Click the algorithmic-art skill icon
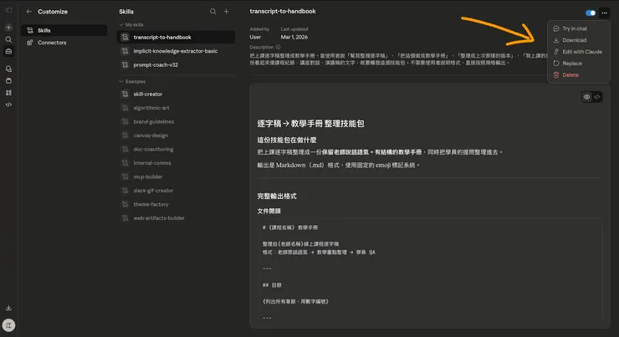This screenshot has width=619, height=337. coord(125,108)
